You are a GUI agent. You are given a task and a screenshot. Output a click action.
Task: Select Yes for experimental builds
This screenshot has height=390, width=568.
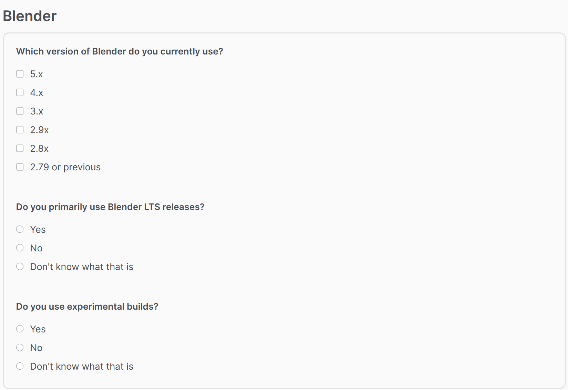pos(20,329)
